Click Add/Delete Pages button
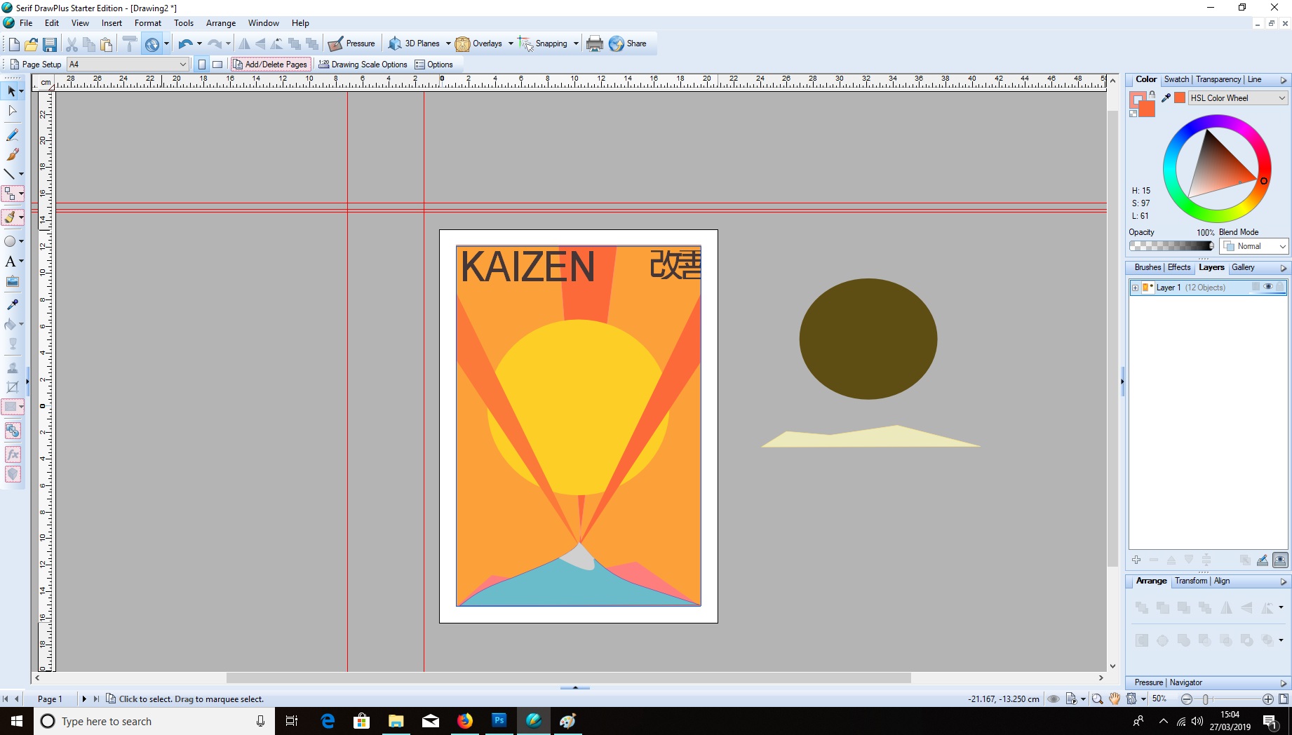 [x=270, y=65]
